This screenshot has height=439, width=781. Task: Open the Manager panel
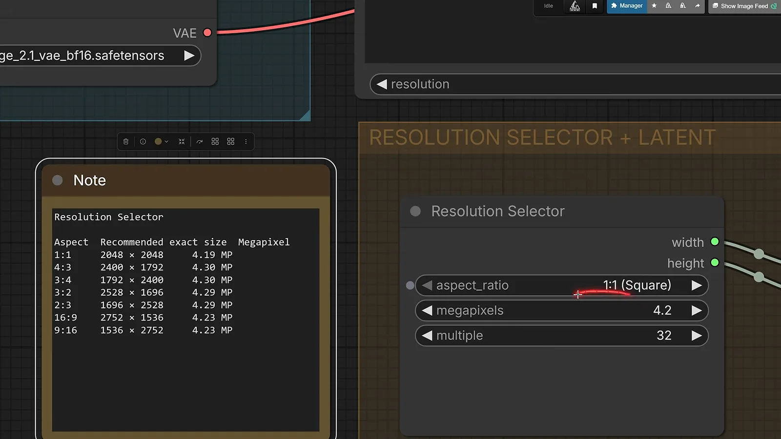[x=627, y=6]
